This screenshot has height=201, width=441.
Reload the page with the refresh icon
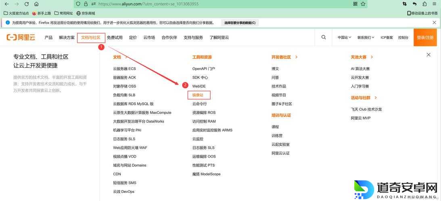click(x=27, y=4)
